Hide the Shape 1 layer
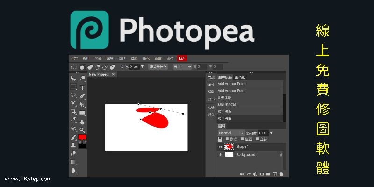This screenshot has width=374, height=187. click(x=220, y=147)
